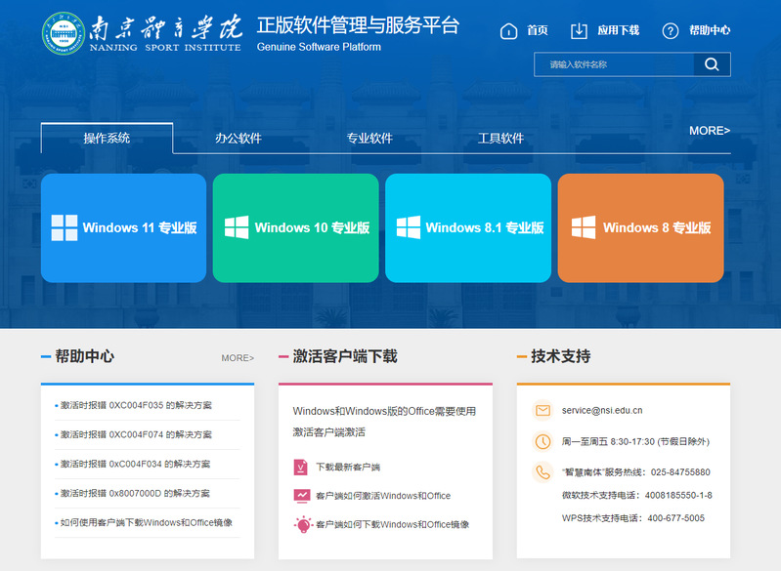This screenshot has height=571, width=781.
Task: Click the question mark help icon
Action: [670, 31]
